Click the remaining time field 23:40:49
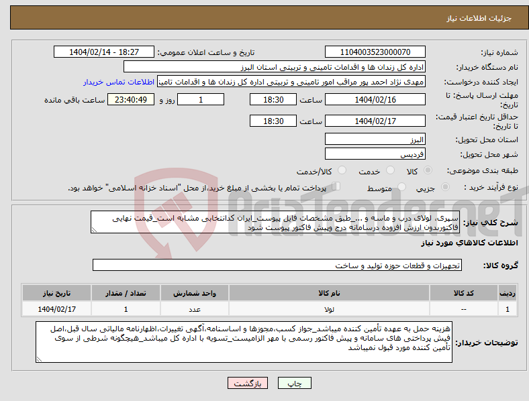 point(131,99)
